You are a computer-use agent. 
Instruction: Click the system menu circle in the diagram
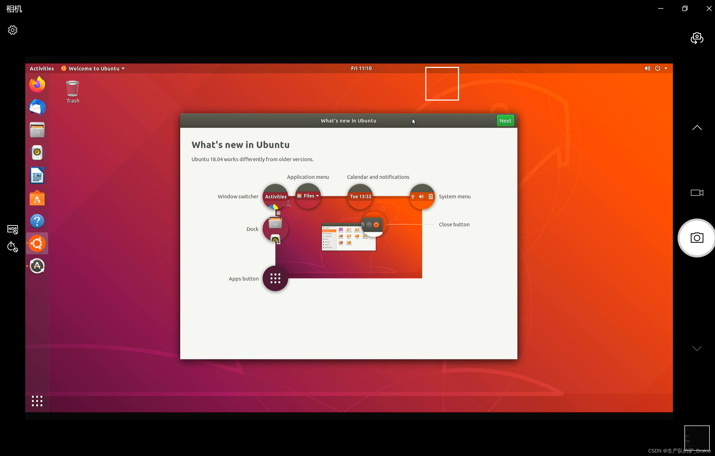pos(422,196)
